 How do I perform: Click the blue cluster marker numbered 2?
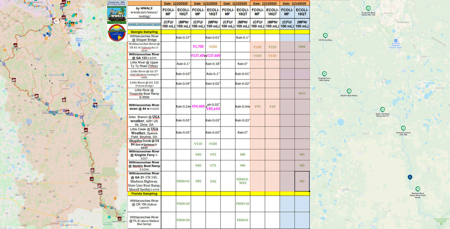coord(410,177)
